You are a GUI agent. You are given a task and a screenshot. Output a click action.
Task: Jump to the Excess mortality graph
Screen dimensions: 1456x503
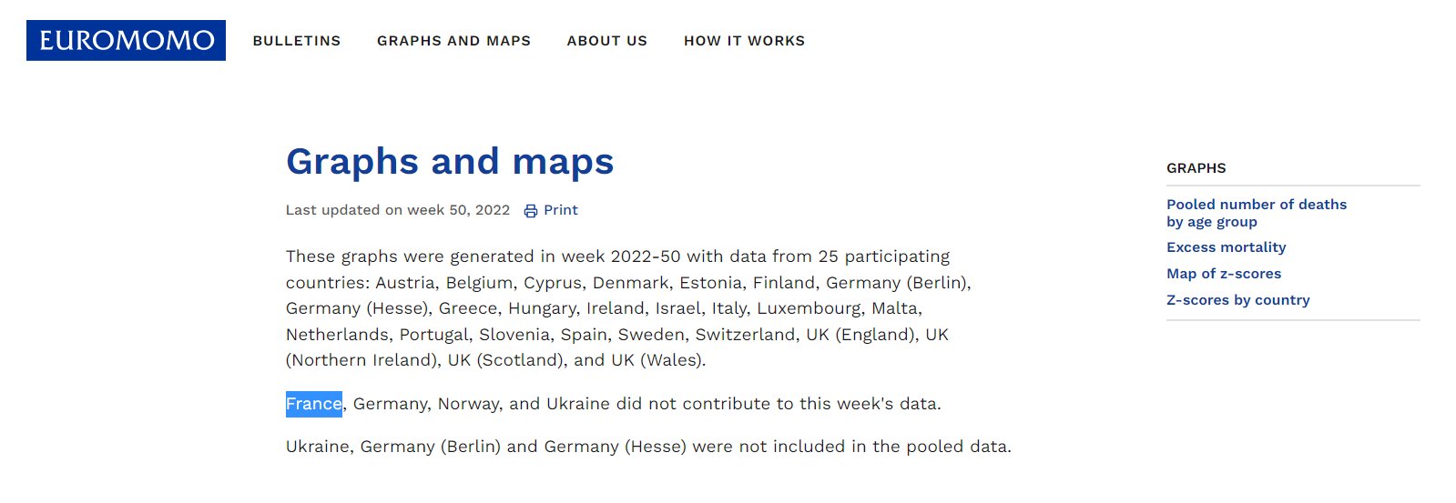click(1226, 247)
